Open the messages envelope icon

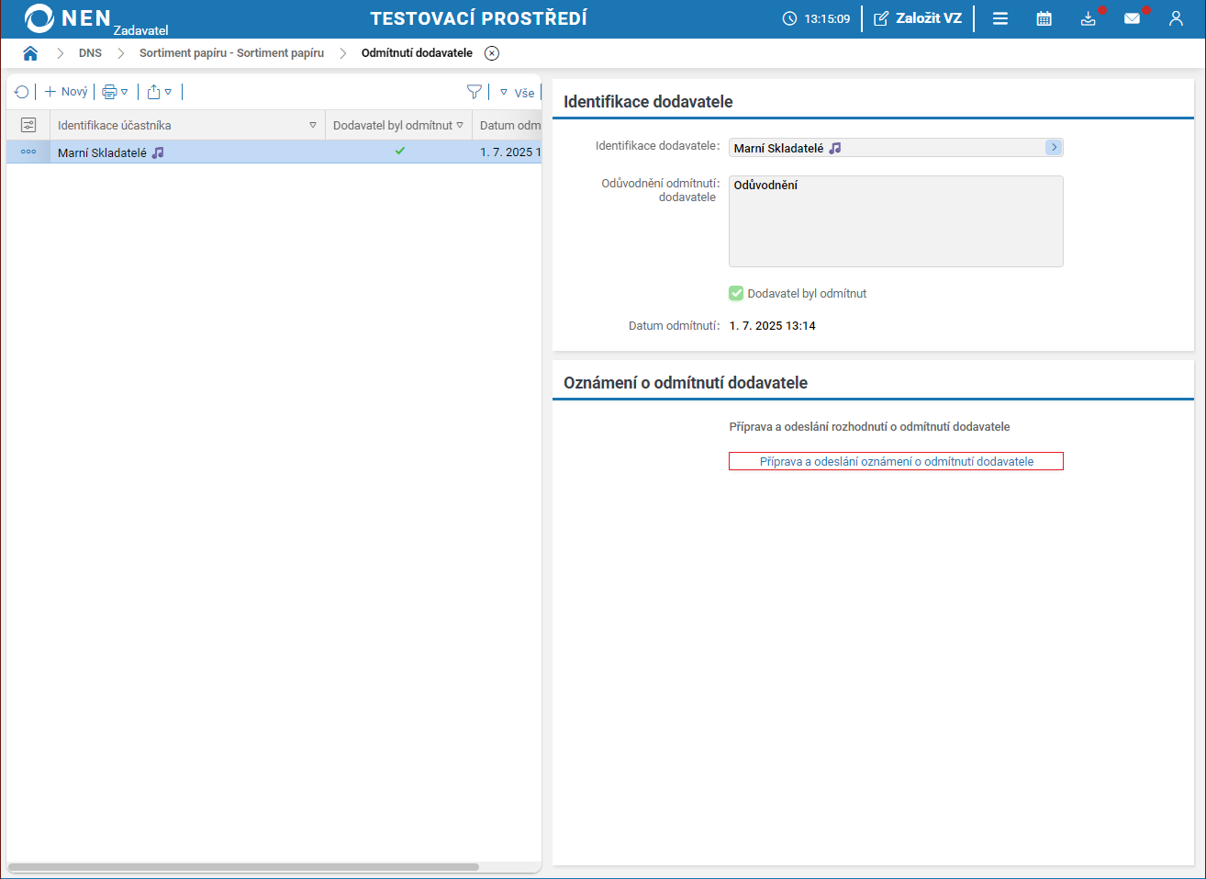point(1133,18)
